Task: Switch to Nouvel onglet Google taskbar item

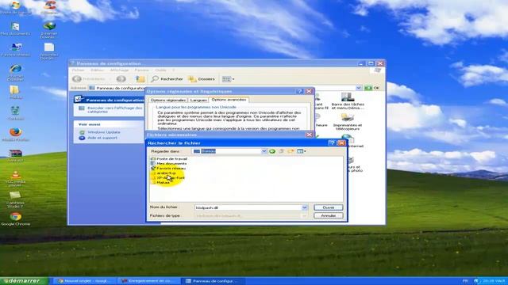Action: 85,281
